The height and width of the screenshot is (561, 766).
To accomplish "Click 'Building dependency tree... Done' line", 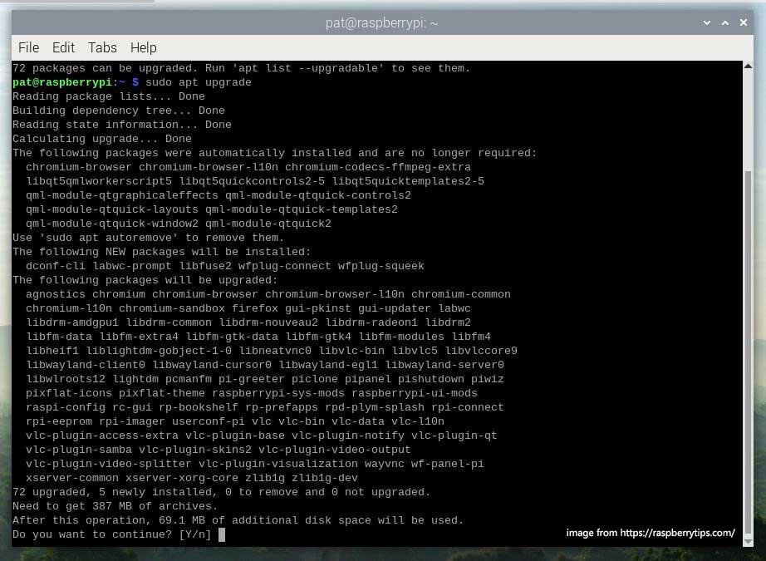I will coord(119,111).
